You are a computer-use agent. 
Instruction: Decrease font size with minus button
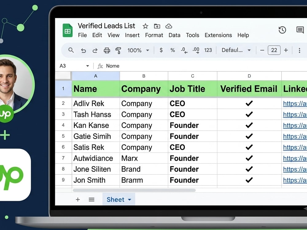tap(262, 50)
